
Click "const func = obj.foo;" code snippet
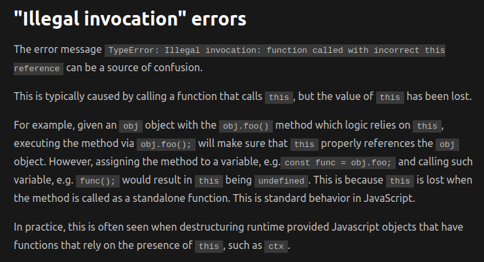(x=338, y=163)
